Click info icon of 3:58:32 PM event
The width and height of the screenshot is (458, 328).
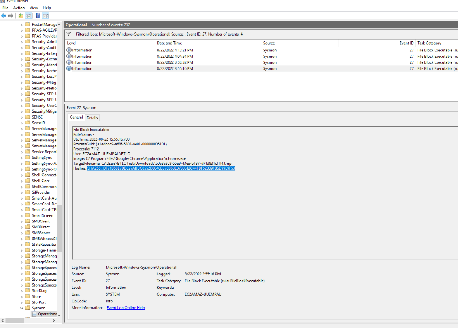click(69, 62)
